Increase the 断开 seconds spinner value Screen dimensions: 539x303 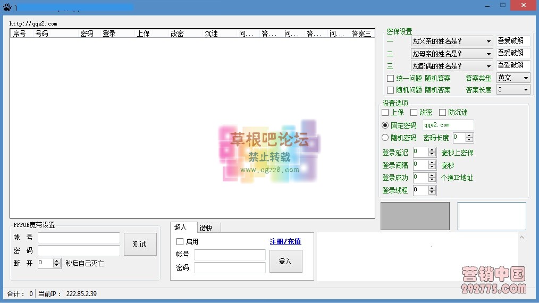tap(57, 260)
